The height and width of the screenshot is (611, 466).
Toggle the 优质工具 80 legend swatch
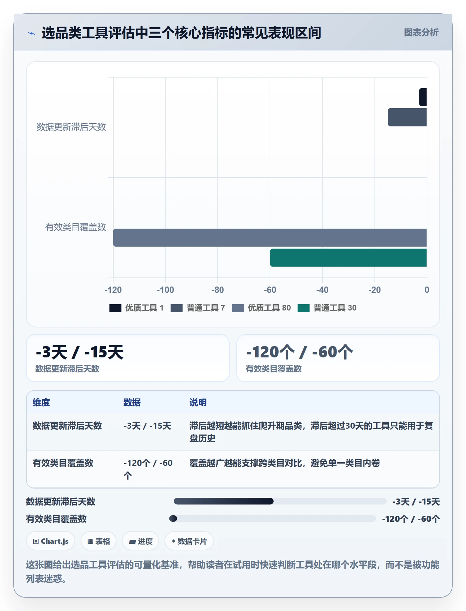point(238,308)
